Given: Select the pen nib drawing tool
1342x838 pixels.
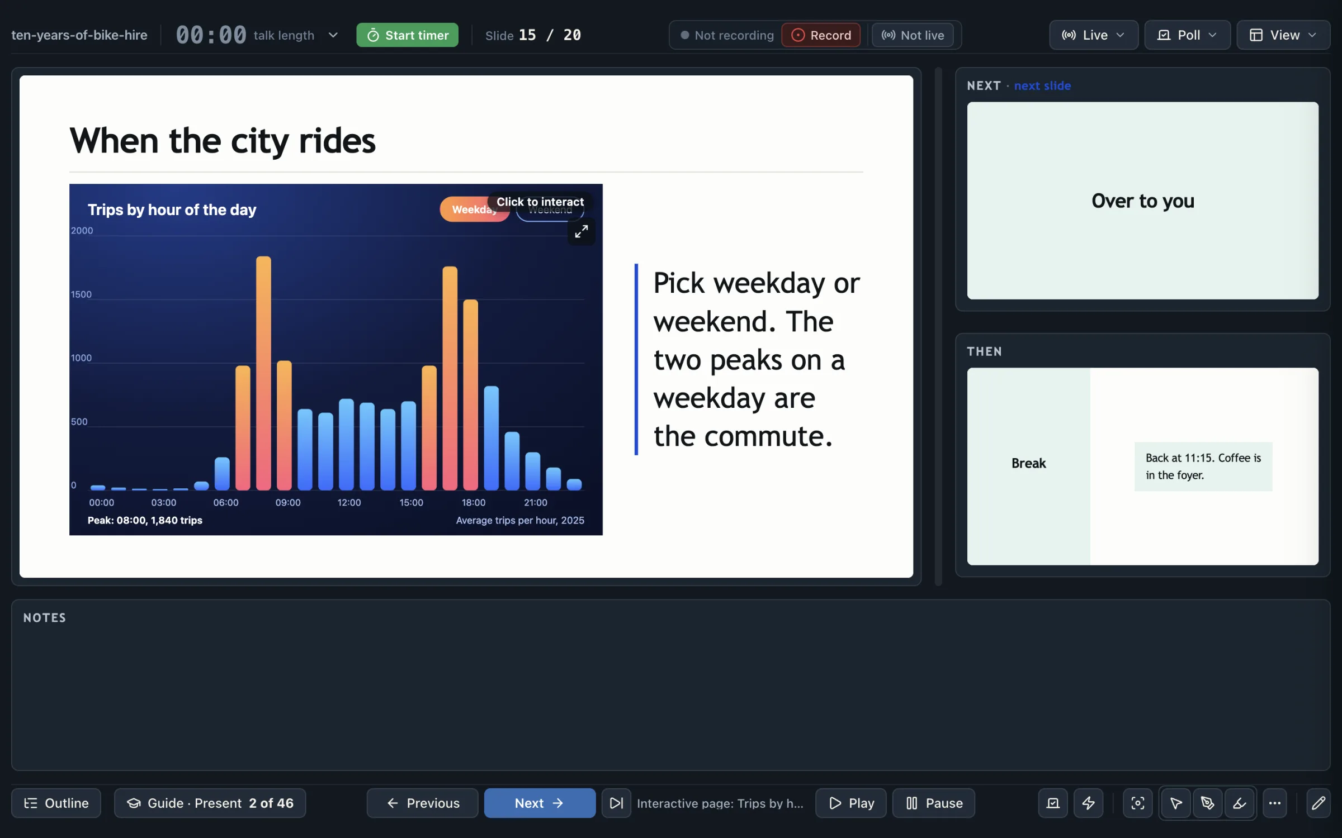Looking at the screenshot, I should pos(1207,803).
